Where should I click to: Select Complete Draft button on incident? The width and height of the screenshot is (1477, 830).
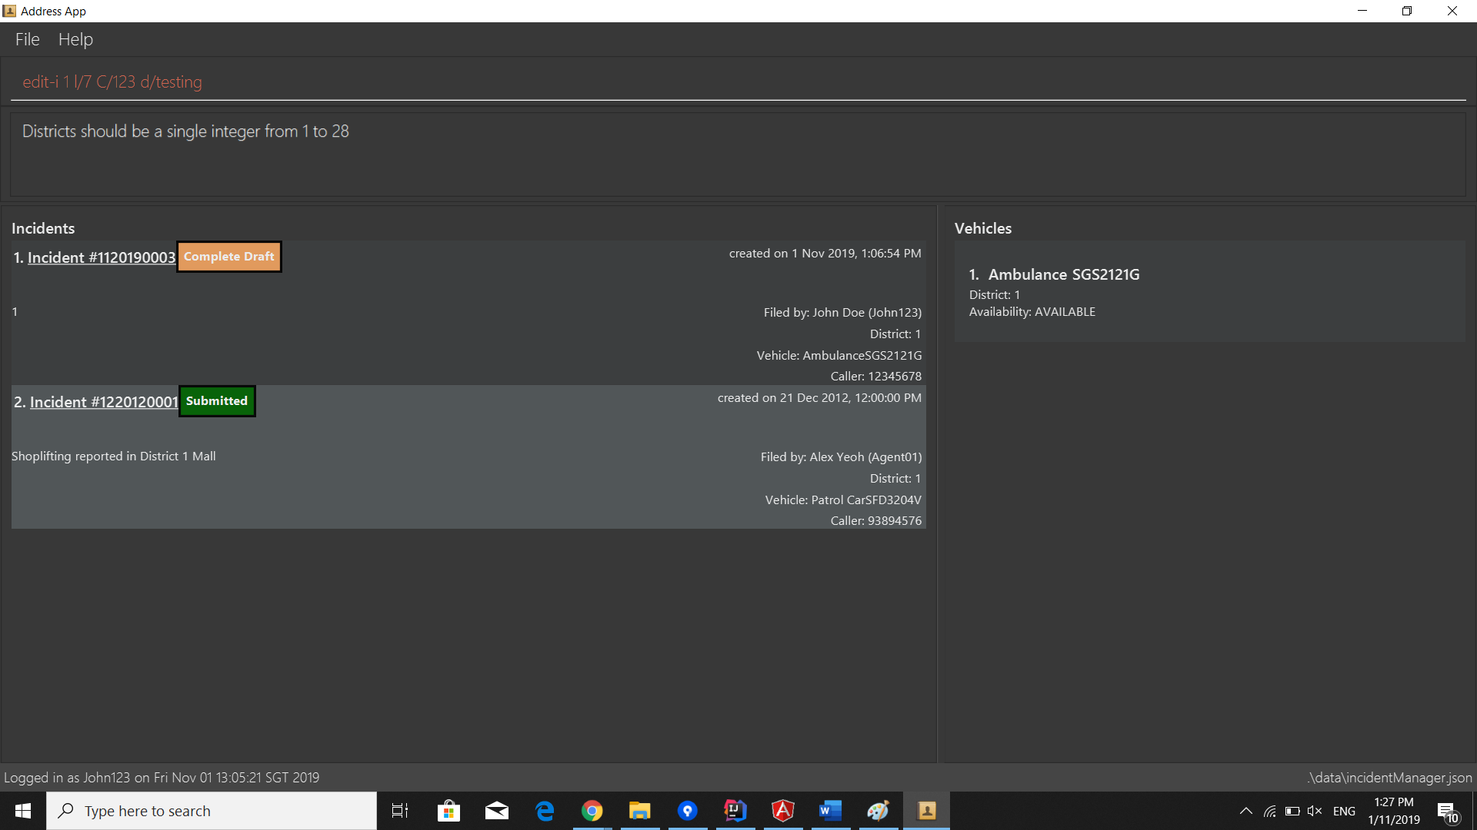click(228, 255)
